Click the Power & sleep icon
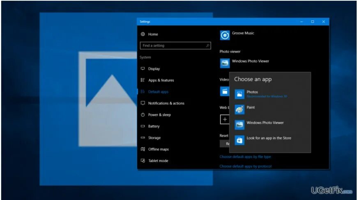357x200 pixels. click(x=143, y=115)
